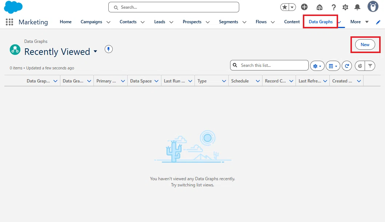Focus the global Search box

[173, 7]
